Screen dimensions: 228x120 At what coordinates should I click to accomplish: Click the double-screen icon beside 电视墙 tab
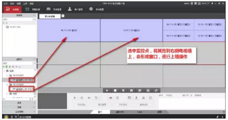27,9
